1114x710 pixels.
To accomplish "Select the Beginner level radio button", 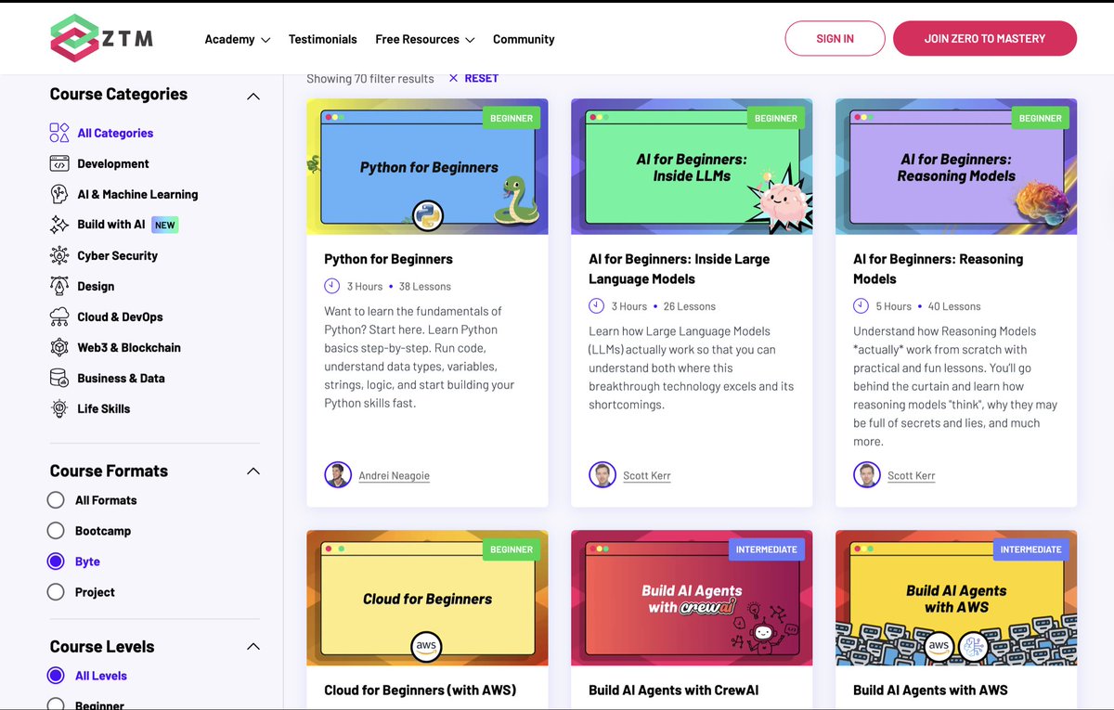I will (56, 704).
